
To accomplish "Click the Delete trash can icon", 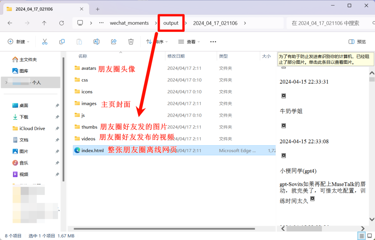I will (131, 42).
